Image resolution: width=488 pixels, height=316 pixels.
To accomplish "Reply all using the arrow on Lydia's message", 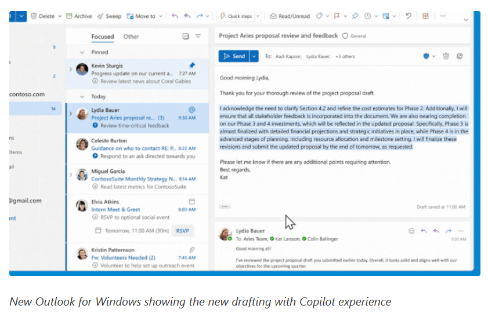I will 436,231.
